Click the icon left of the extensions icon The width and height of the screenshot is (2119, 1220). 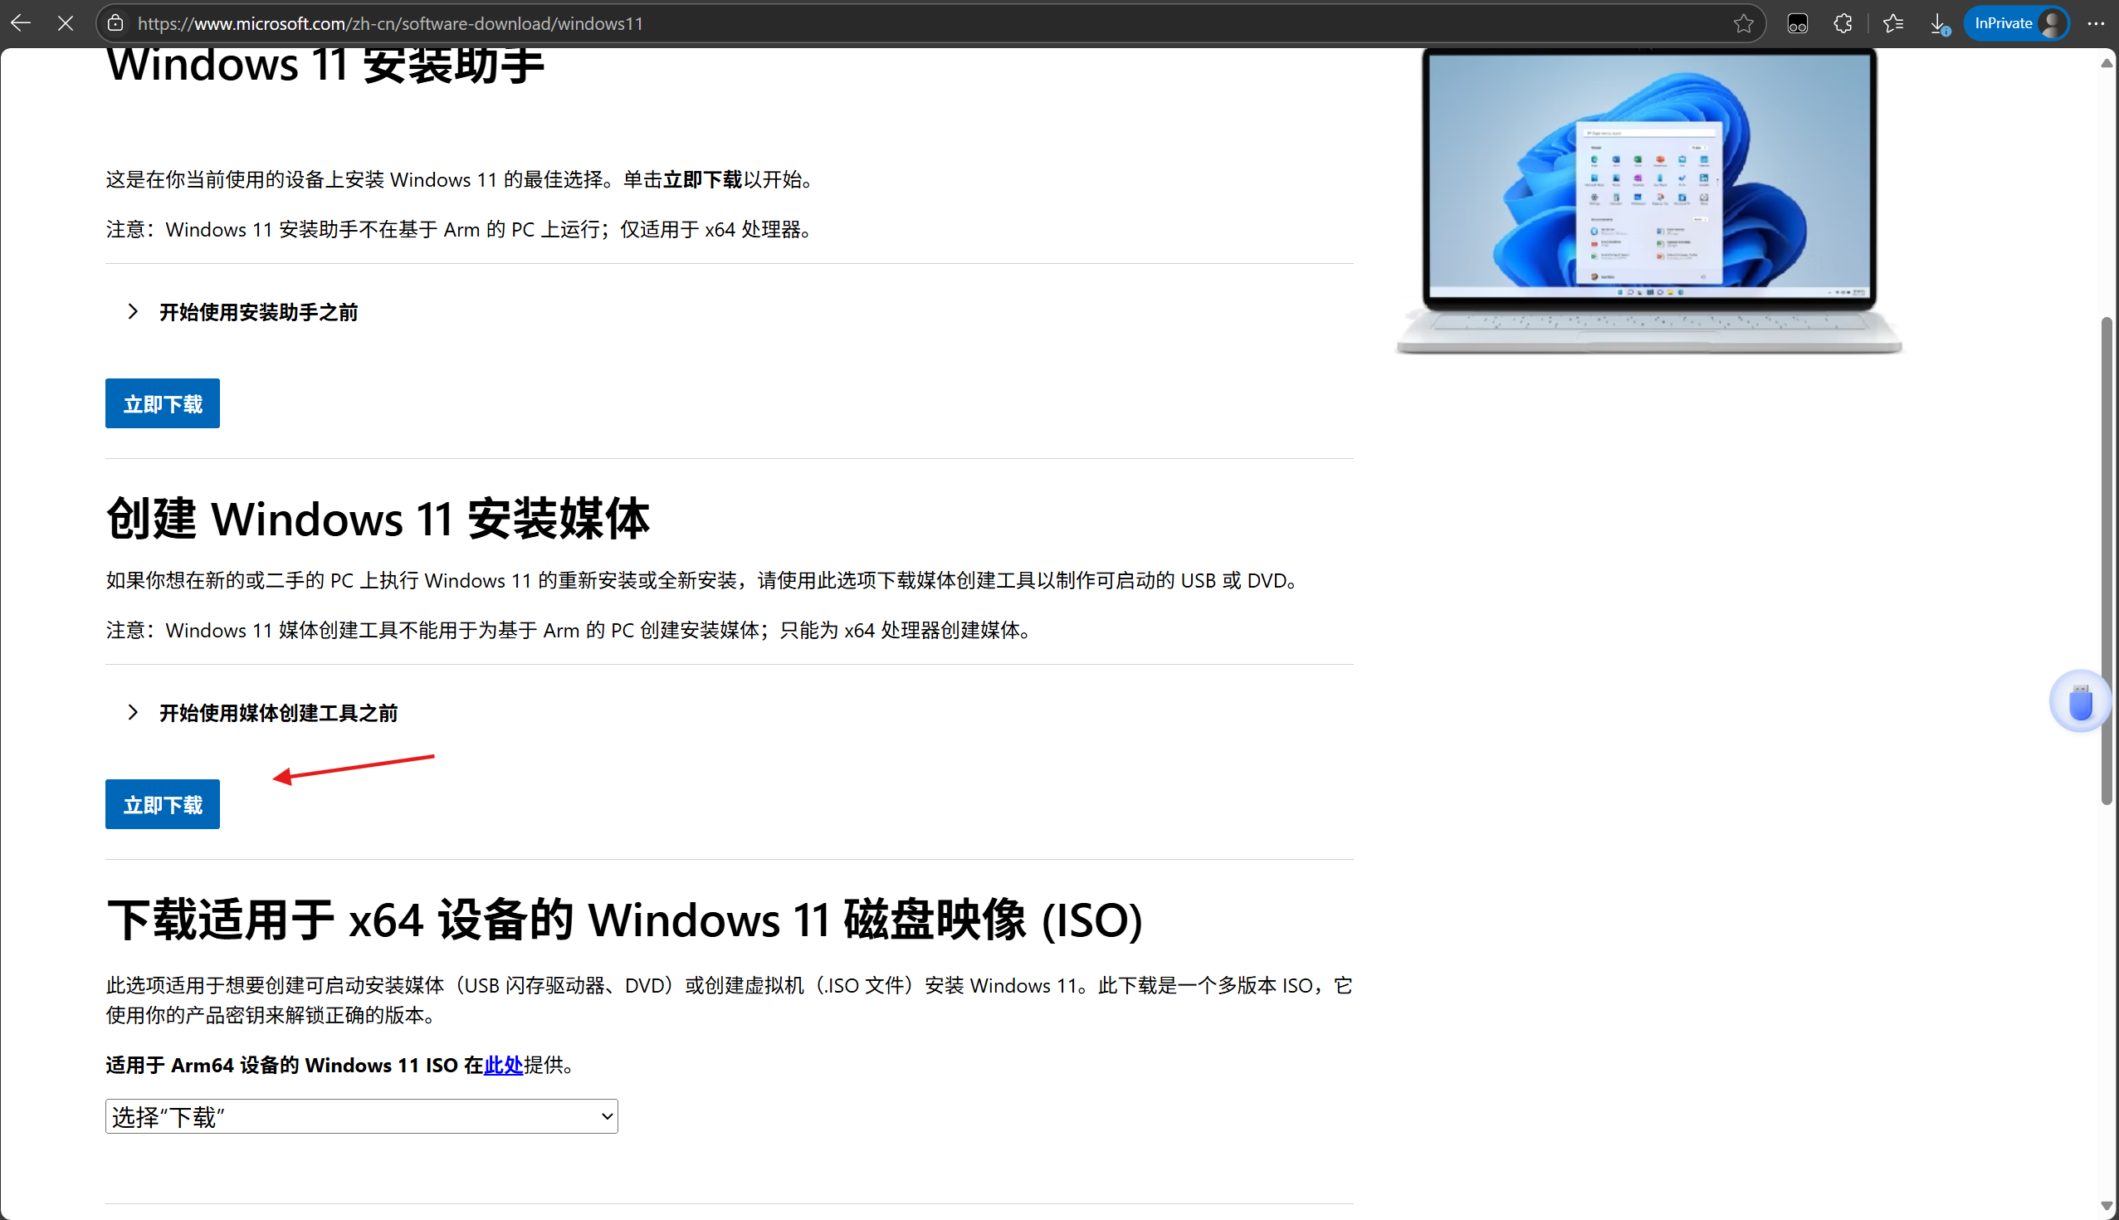[1797, 23]
